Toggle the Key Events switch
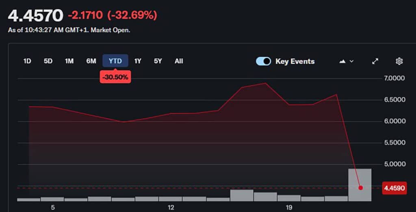Viewport: 416px width, 212px height. [263, 61]
